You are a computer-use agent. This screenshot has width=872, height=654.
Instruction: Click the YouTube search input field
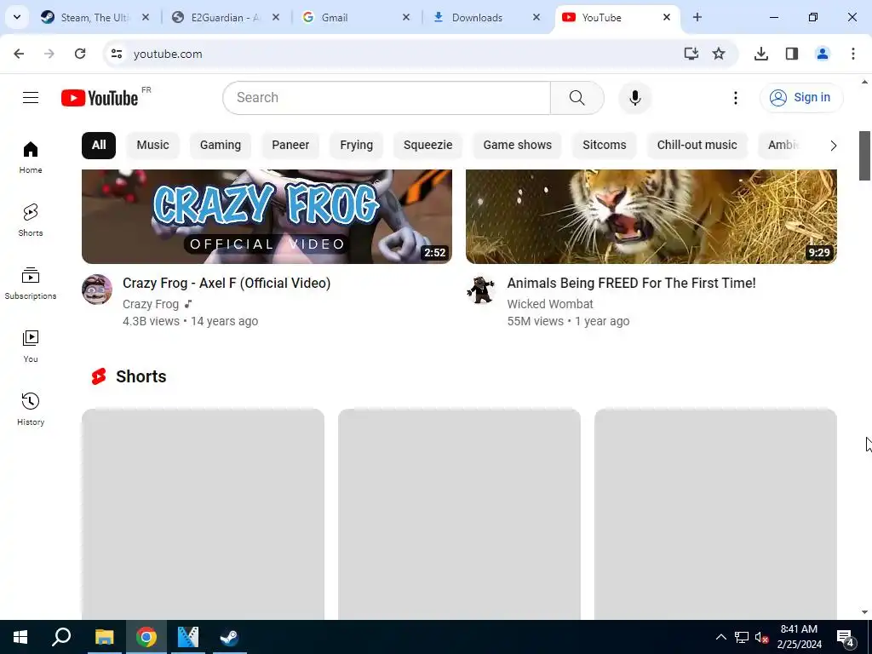point(387,98)
